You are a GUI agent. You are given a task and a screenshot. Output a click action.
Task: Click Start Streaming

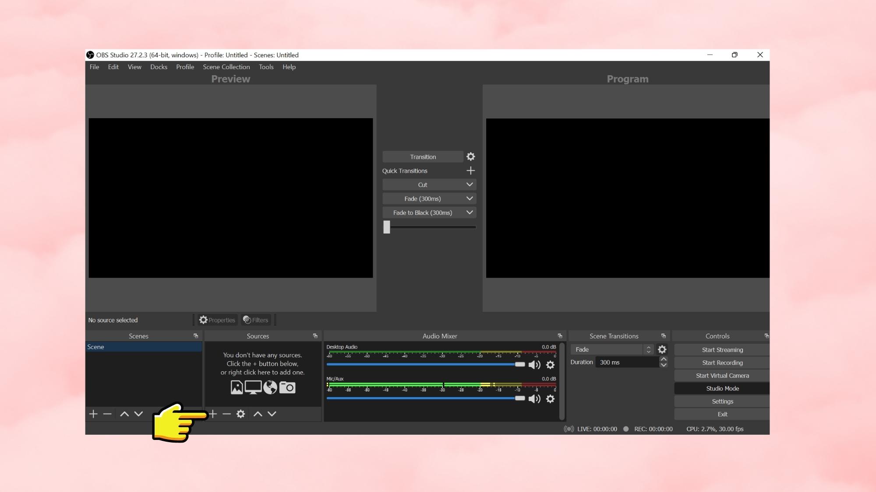[x=722, y=350]
